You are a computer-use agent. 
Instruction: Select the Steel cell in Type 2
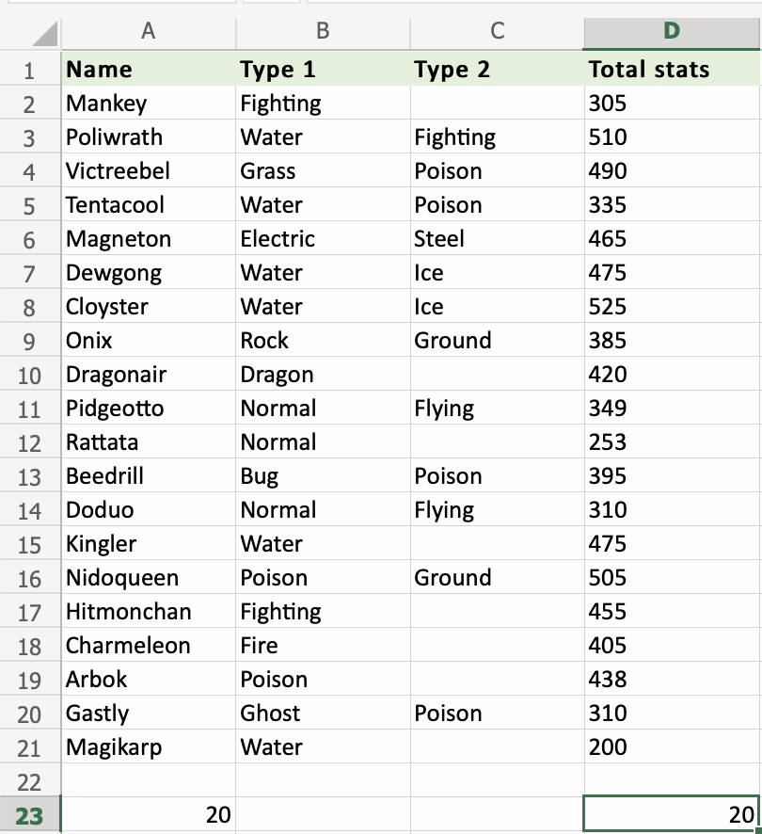(497, 239)
